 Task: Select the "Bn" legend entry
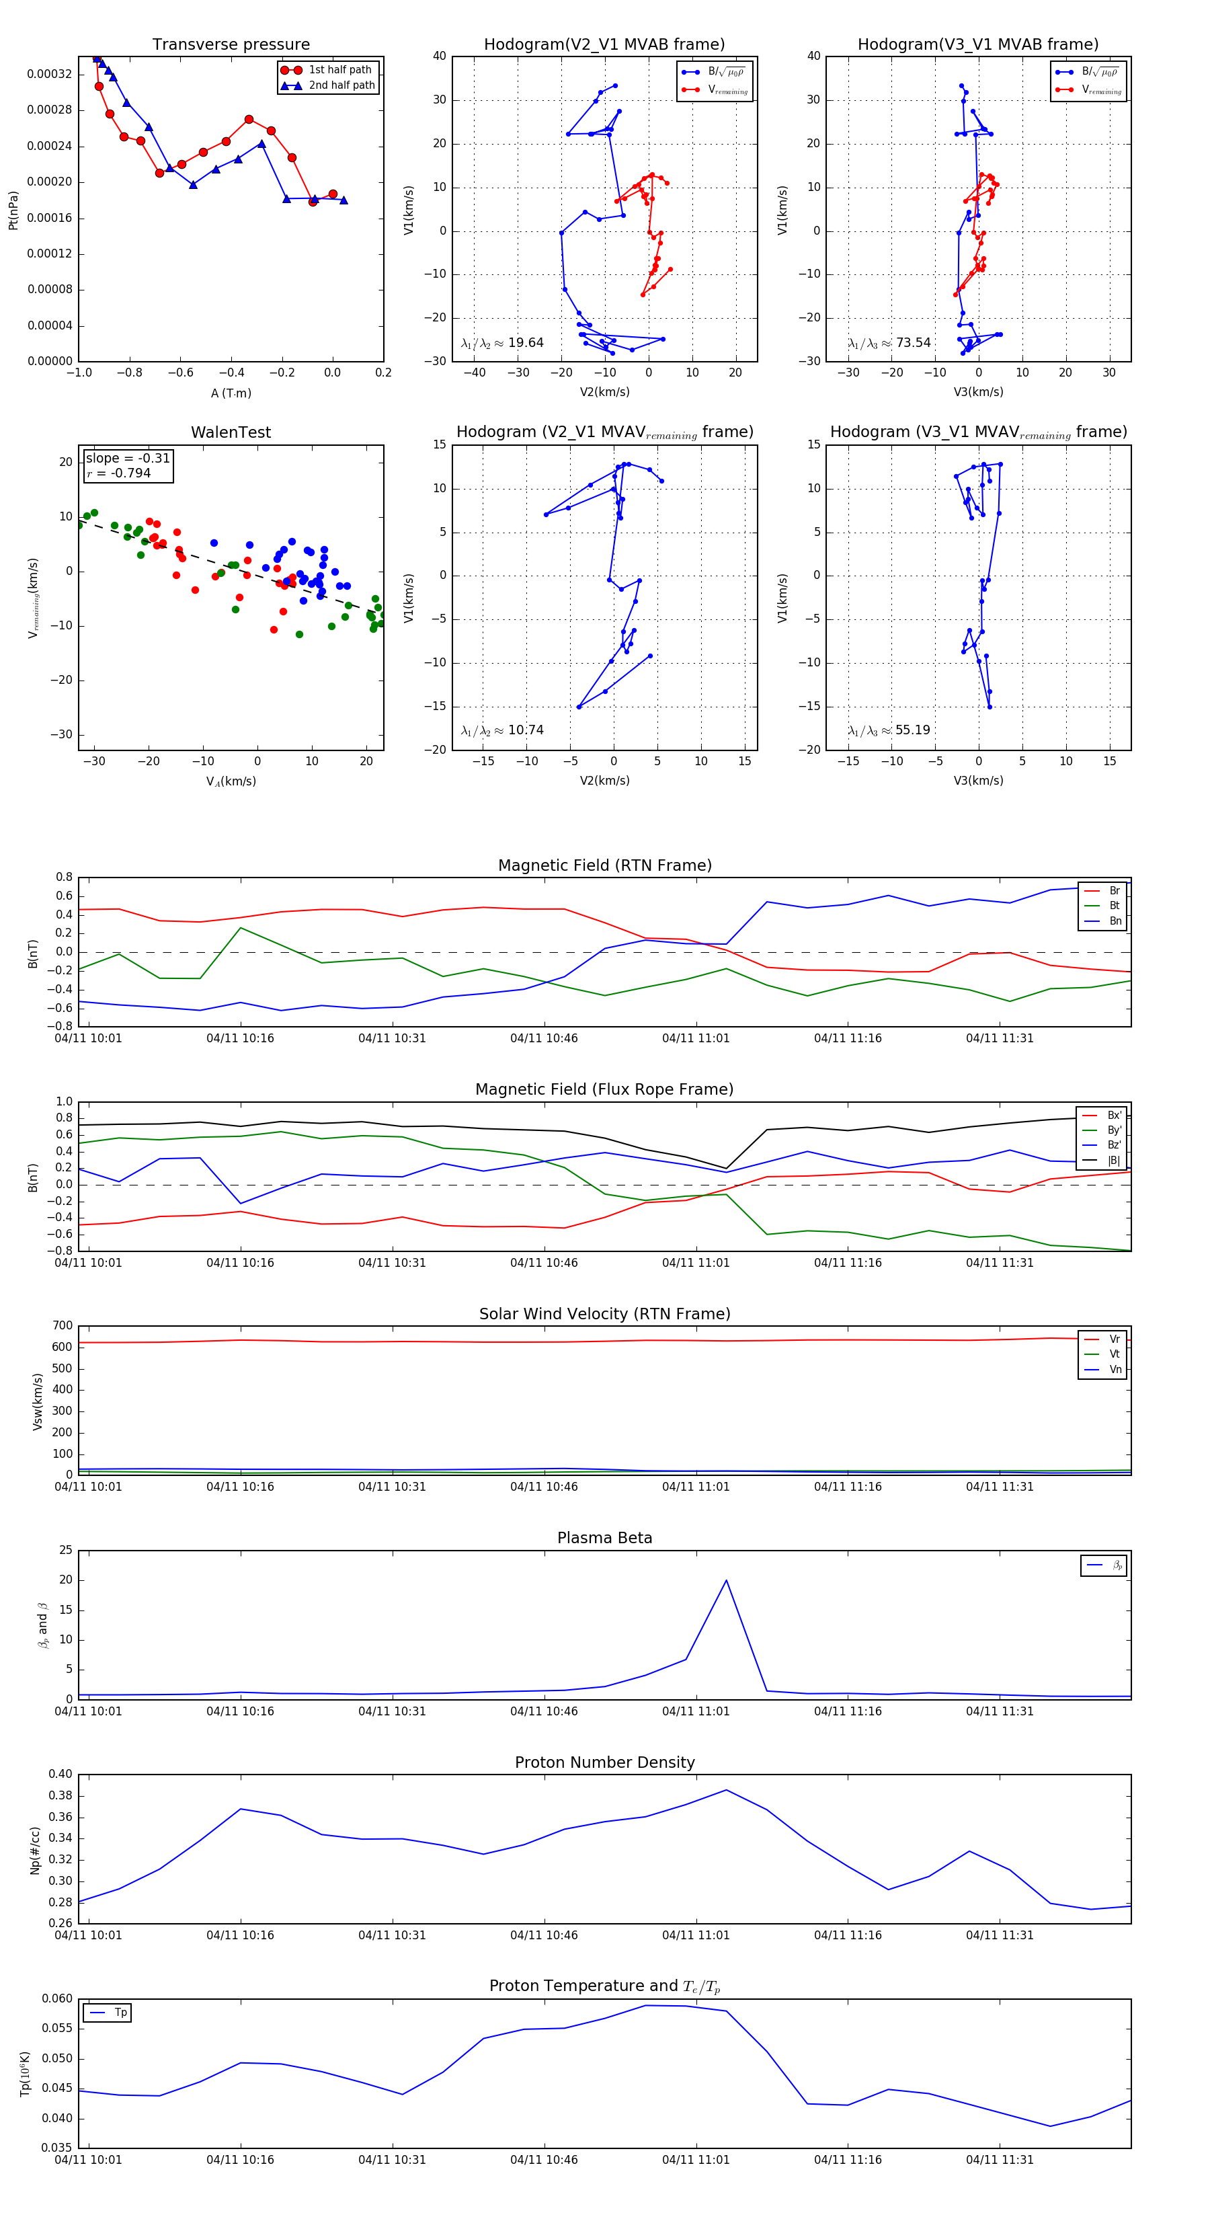(x=1103, y=921)
